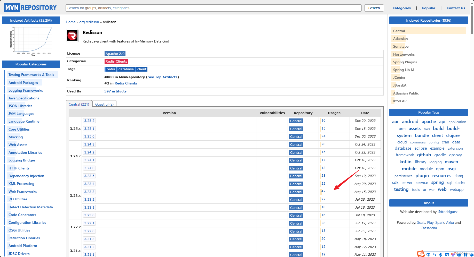Click the MVN Repository logo
474x257 pixels.
(x=30, y=8)
